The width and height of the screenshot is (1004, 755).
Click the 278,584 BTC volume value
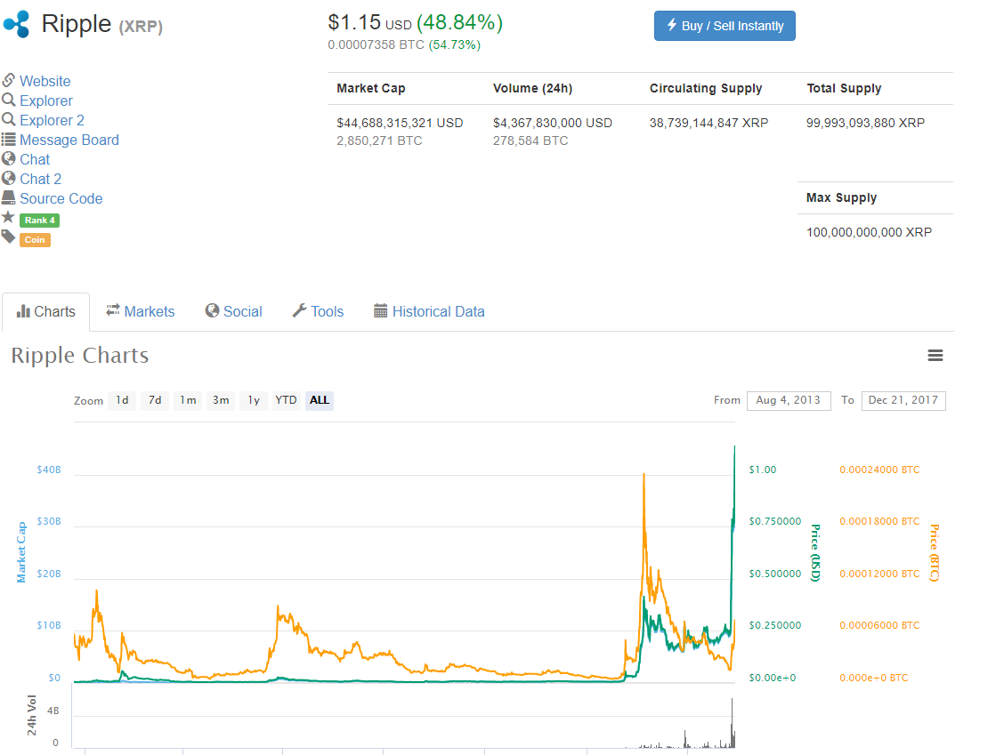click(530, 141)
